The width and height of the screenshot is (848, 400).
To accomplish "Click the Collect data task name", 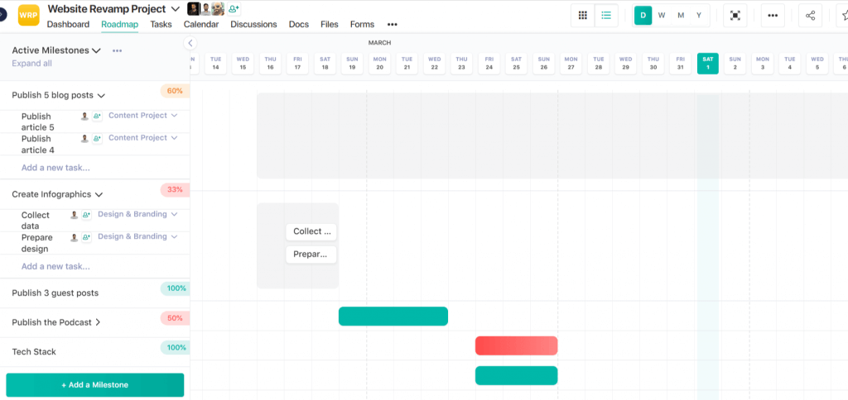I will pyautogui.click(x=35, y=221).
